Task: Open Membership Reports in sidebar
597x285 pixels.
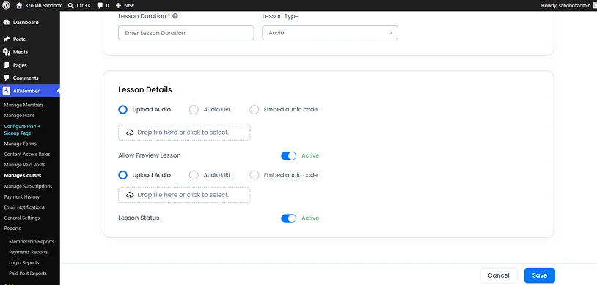Action: pyautogui.click(x=32, y=242)
